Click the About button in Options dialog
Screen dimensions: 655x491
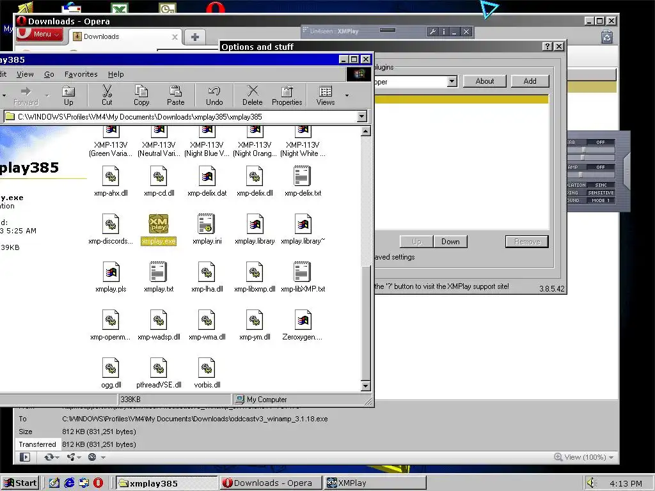485,81
